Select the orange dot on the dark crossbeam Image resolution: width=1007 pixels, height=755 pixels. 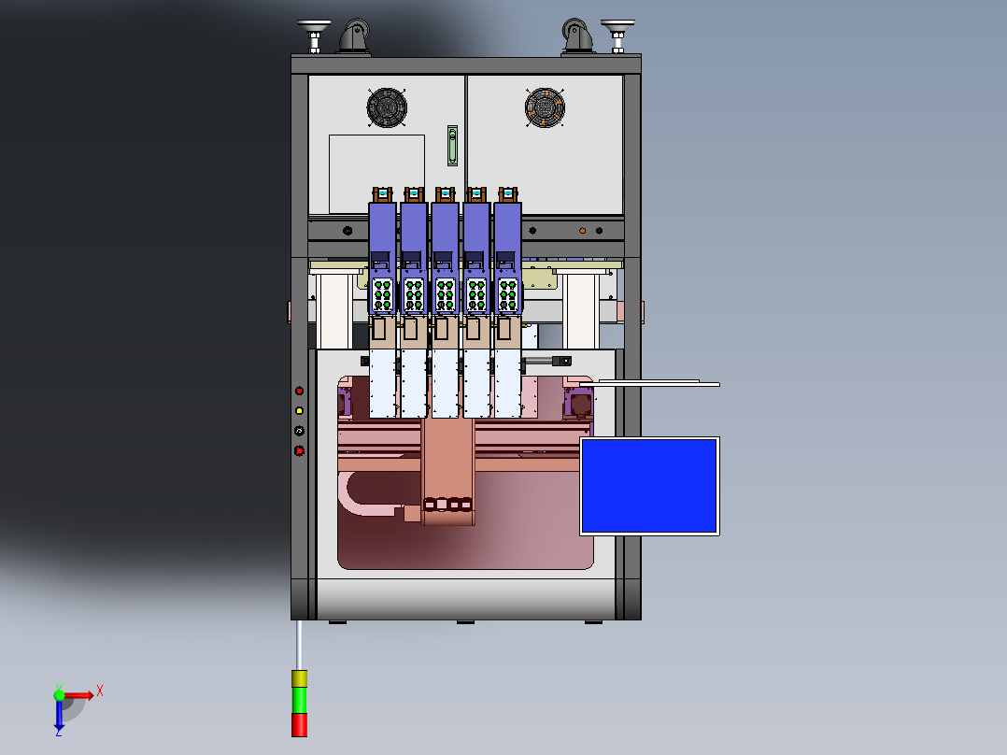pos(583,231)
